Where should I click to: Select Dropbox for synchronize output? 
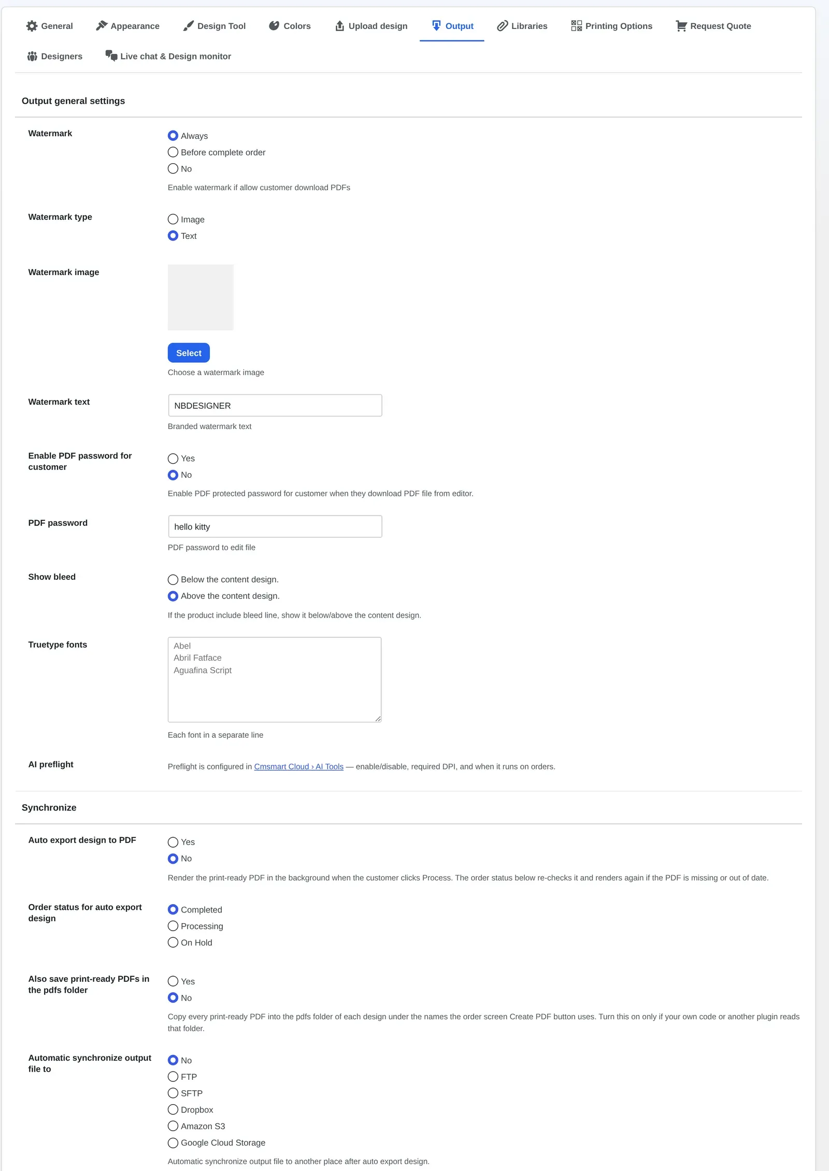point(173,1110)
